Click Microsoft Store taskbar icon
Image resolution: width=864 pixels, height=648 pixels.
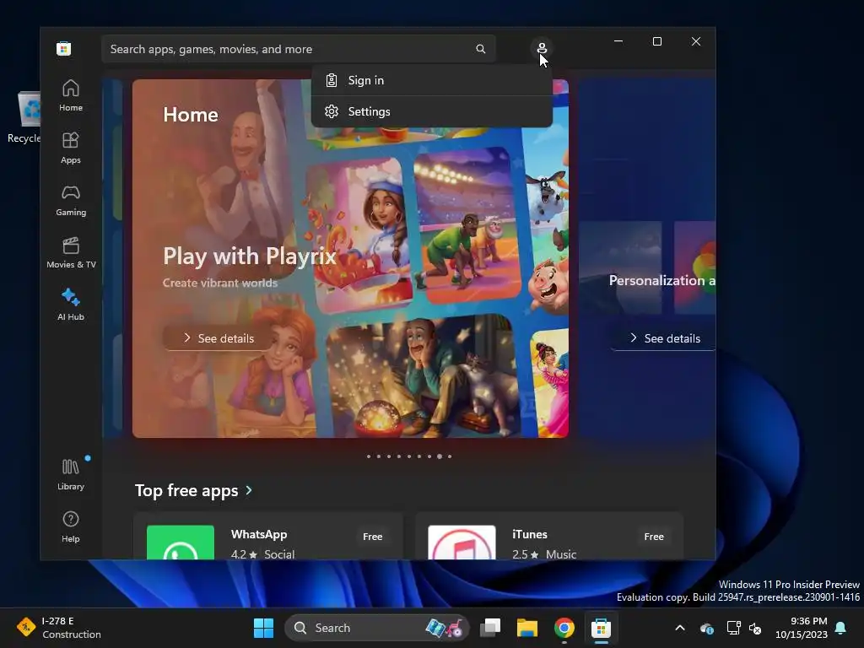click(x=601, y=628)
